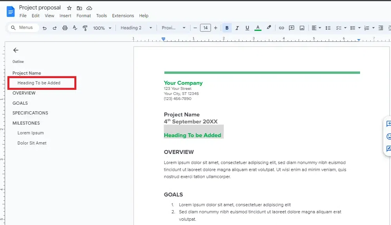The height and width of the screenshot is (225, 391).
Task: Open the Extensions menu
Action: (123, 16)
